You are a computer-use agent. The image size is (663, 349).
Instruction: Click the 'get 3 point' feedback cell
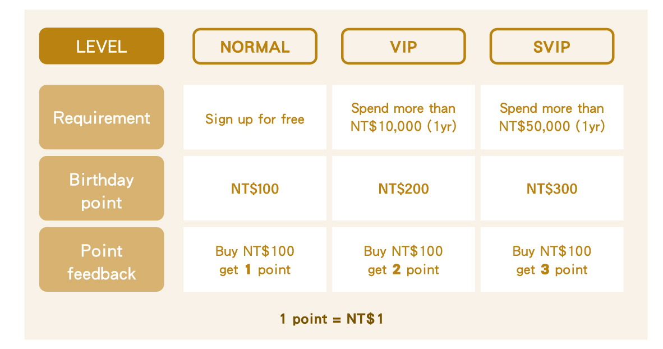tap(552, 260)
